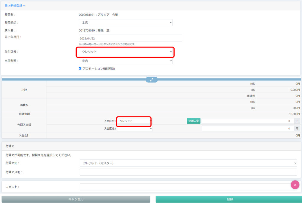The height and width of the screenshot is (204, 302).
Task: Open the 付替え先 dropdown
Action: tap(188, 163)
